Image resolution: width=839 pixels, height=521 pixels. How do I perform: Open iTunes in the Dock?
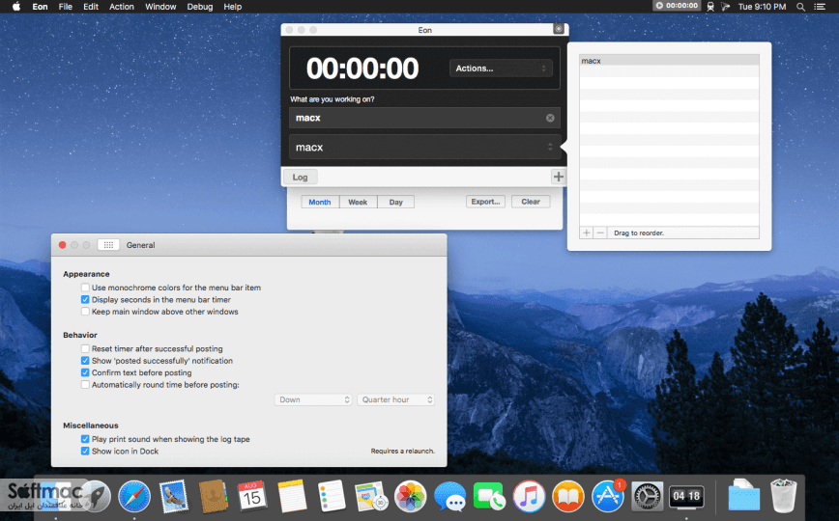click(529, 497)
